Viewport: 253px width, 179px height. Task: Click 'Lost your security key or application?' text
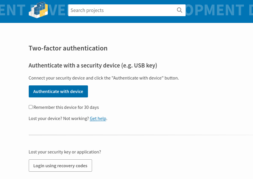65,152
